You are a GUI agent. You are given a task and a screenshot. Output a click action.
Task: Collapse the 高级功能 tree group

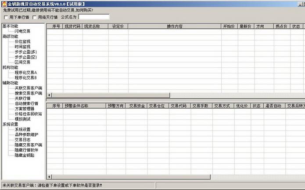(10, 37)
